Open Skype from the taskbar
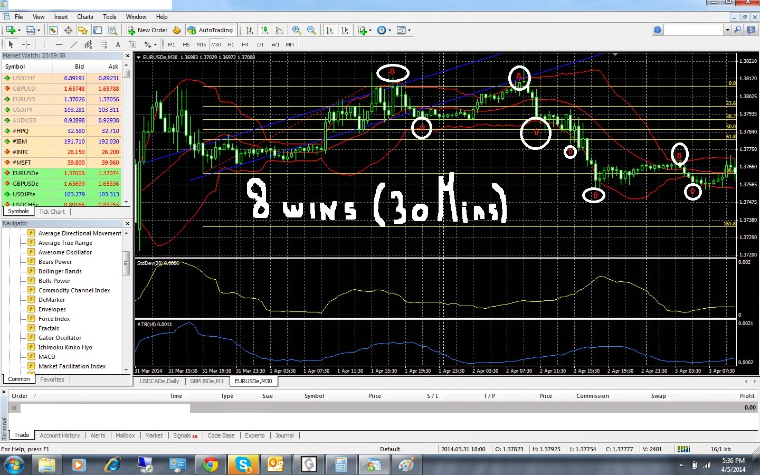This screenshot has width=760, height=475. coord(243,464)
